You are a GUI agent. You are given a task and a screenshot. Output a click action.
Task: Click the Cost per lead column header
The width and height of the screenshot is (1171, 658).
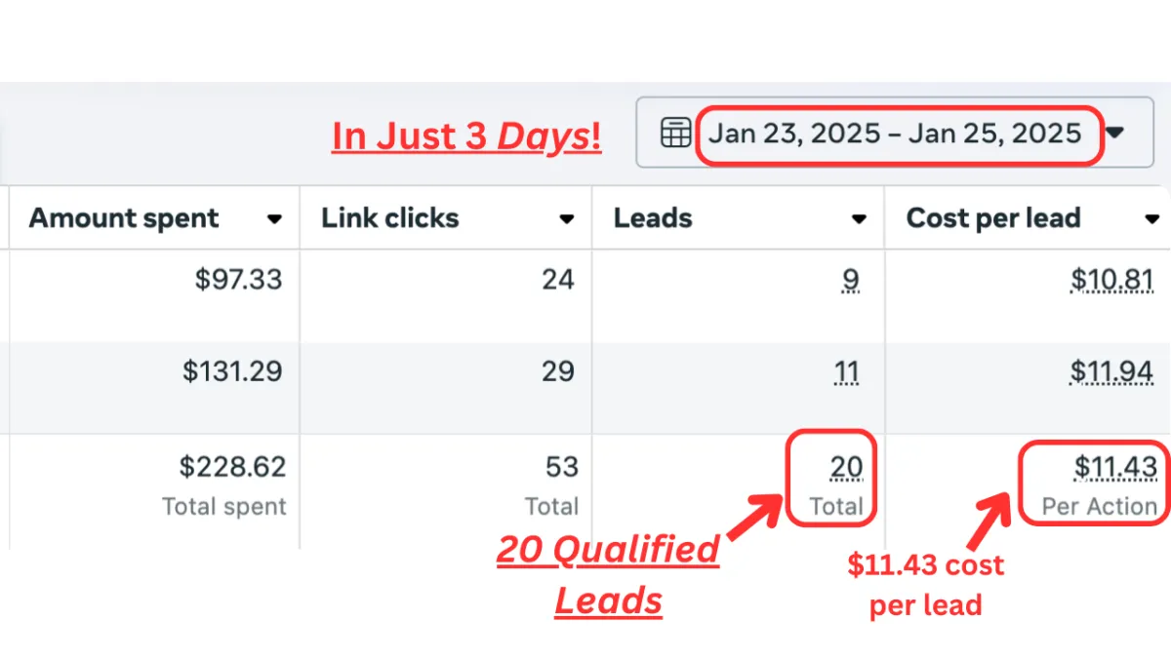pyautogui.click(x=993, y=218)
